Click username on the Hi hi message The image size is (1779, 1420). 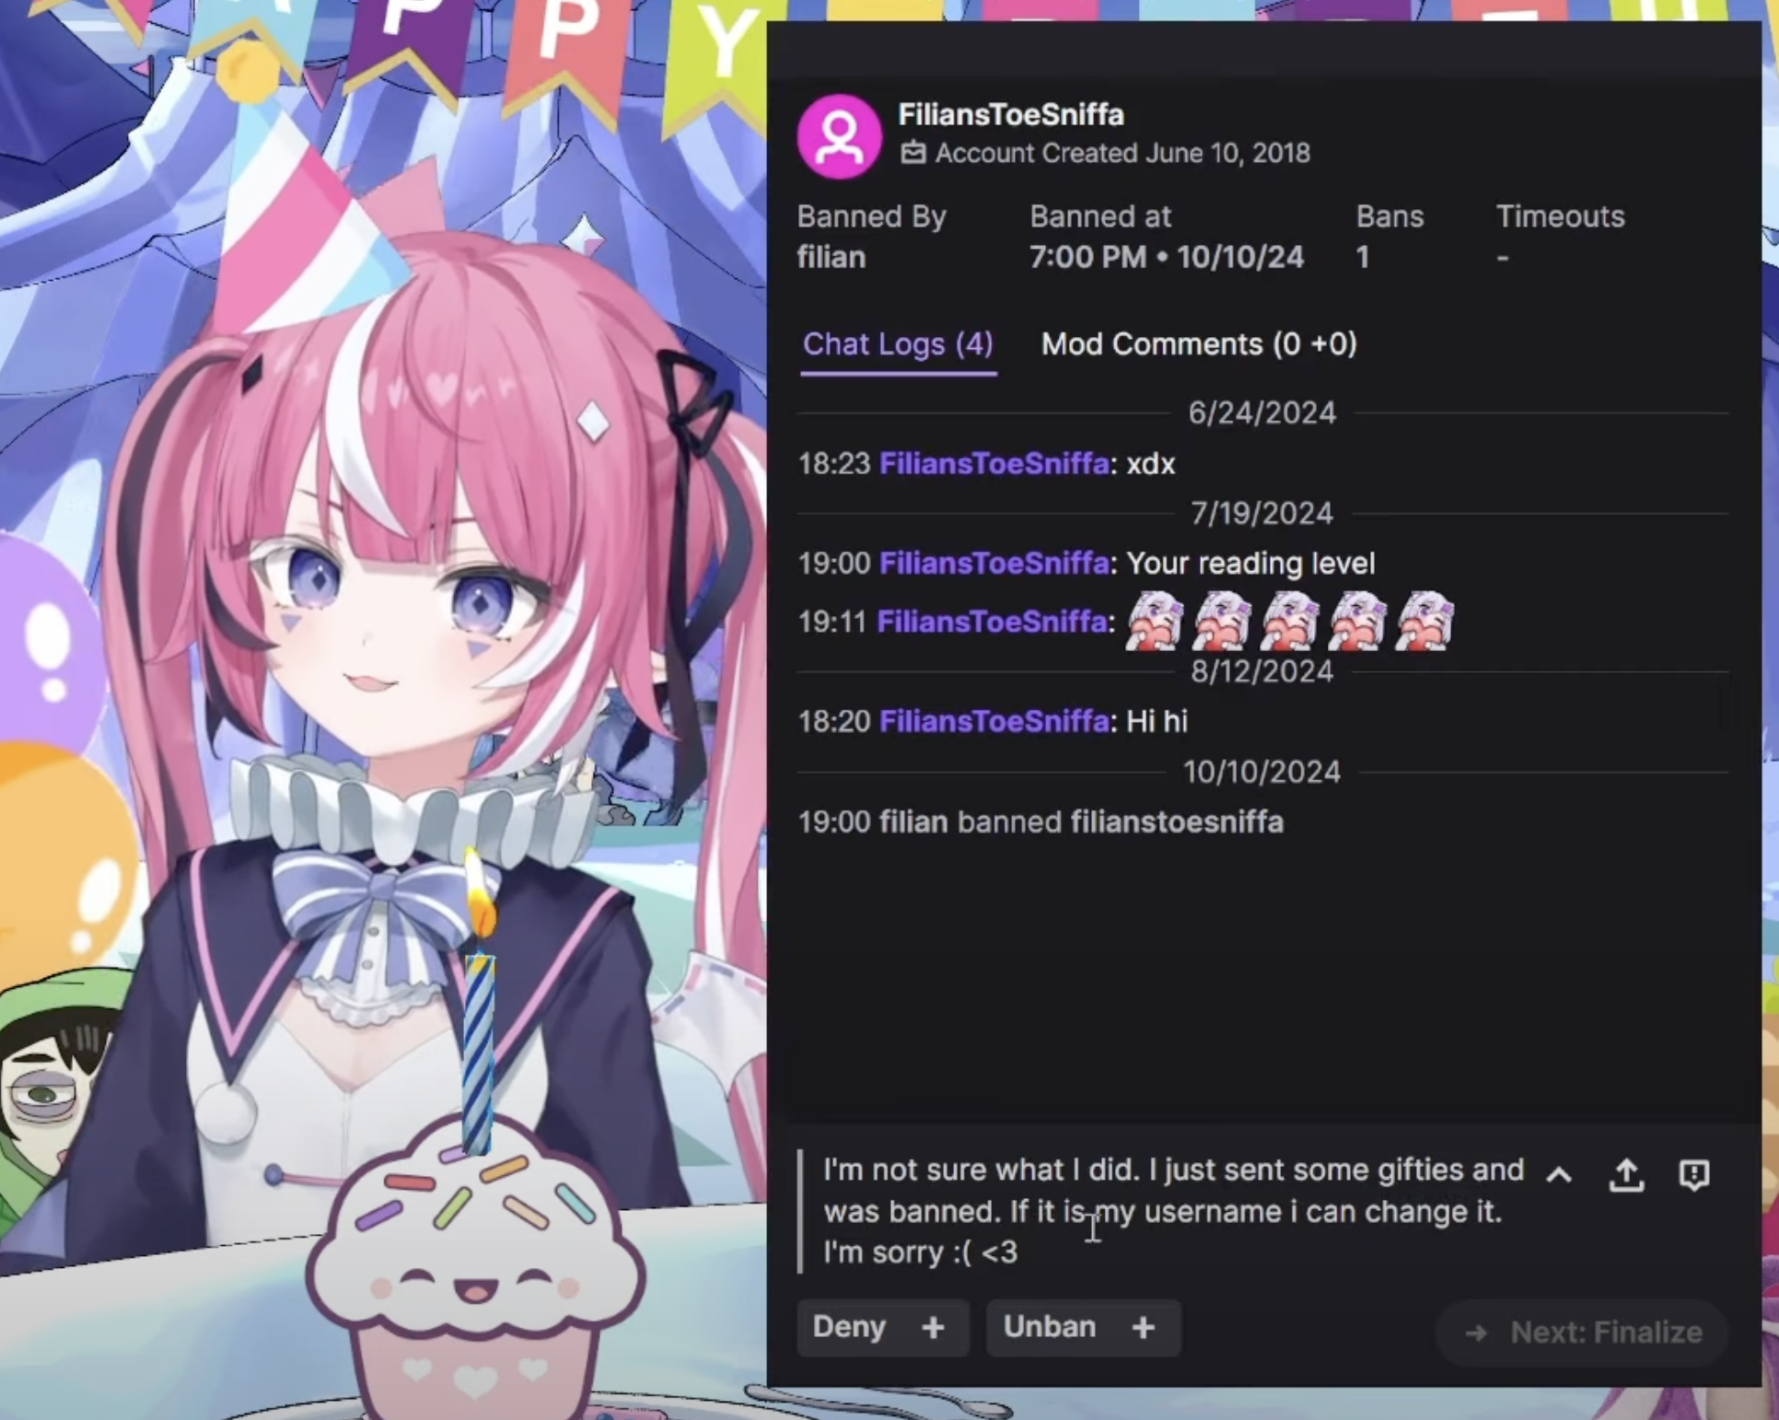tap(994, 721)
